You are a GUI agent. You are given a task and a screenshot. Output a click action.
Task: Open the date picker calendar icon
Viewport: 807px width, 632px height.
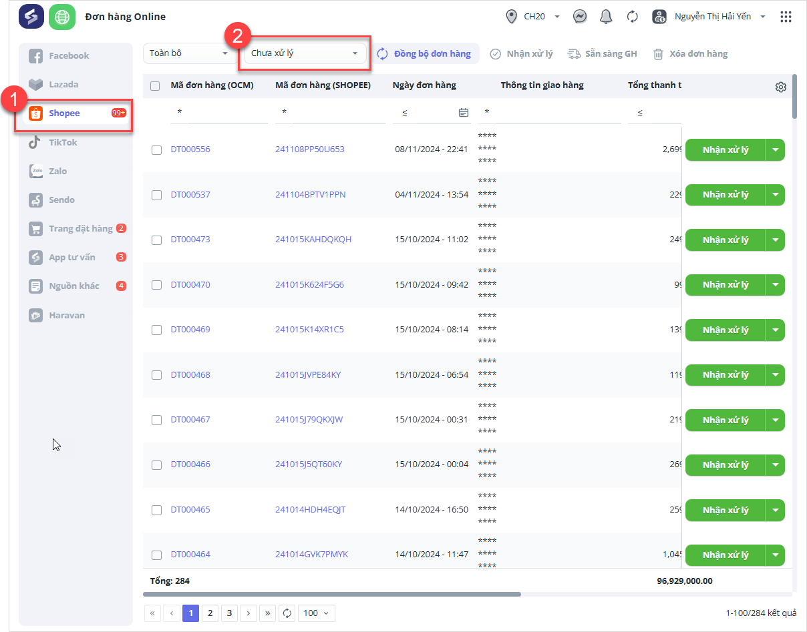pos(464,113)
